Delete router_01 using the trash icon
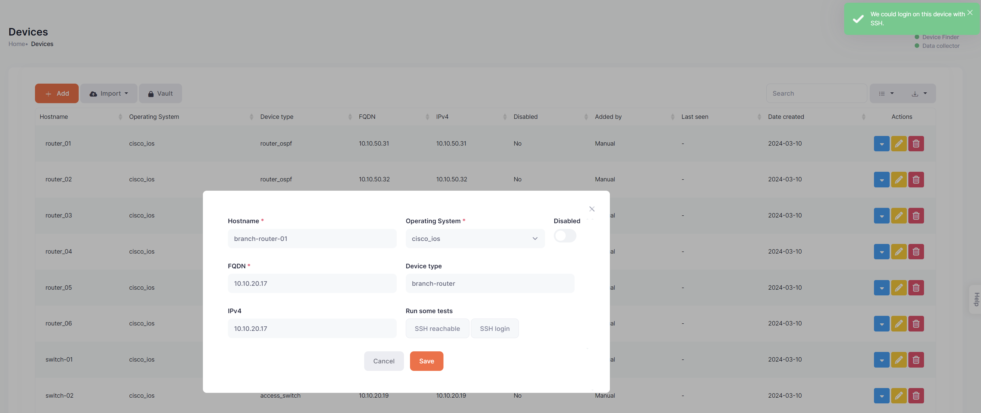Viewport: 981px width, 413px height. 916,143
